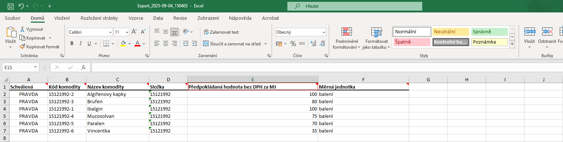This screenshot has height=142, width=563.
Task: Apply Poznámka cell style
Action: click(489, 42)
